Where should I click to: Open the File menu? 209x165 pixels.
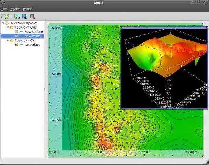(4, 9)
